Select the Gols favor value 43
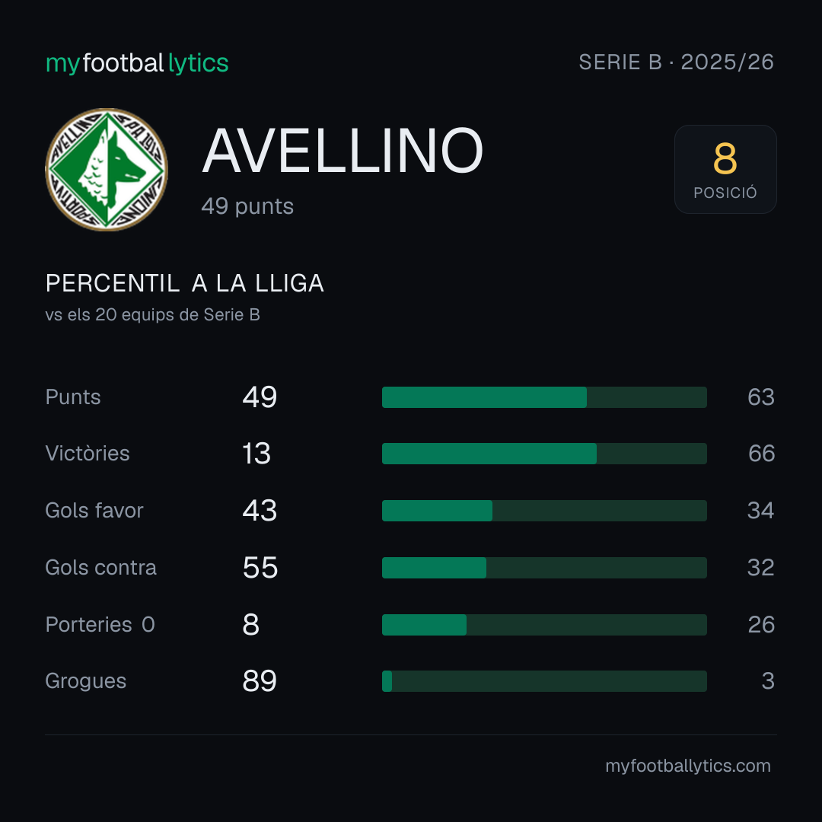This screenshot has height=822, width=822. point(260,511)
